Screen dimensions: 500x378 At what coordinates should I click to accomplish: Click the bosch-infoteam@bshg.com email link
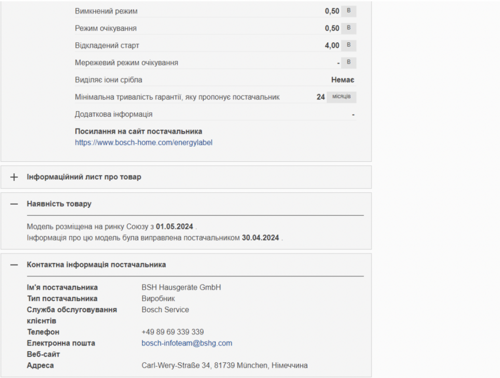187,343
